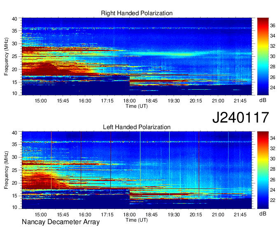Click the dB unit label below upper colorbar
This screenshot has width=280, height=227.
[x=263, y=100]
